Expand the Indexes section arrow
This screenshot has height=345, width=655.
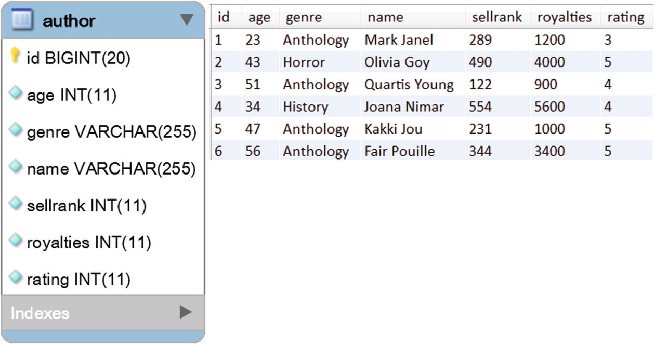tap(186, 312)
